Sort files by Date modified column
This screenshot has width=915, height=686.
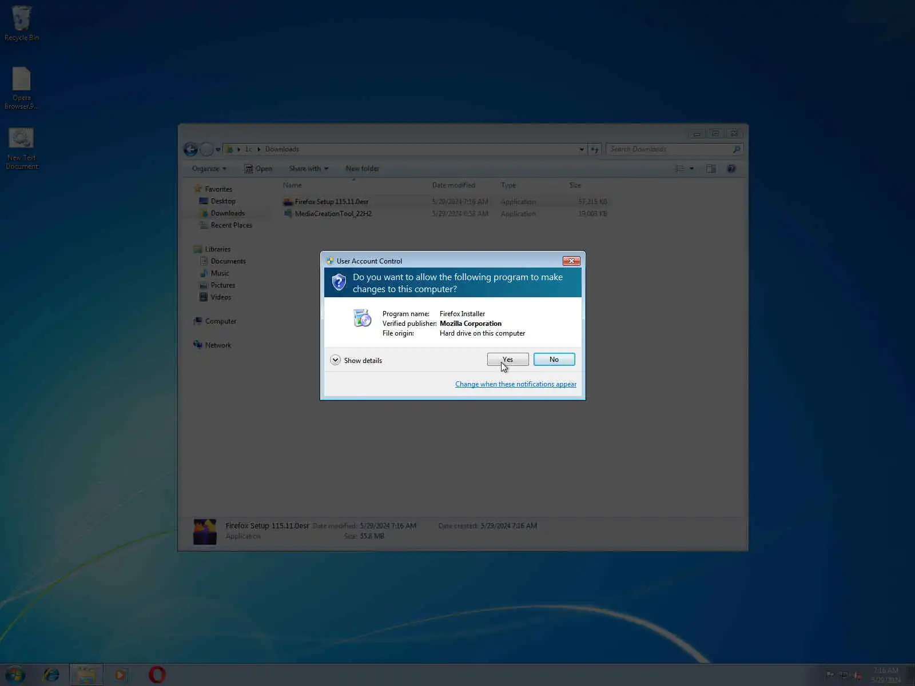pyautogui.click(x=453, y=185)
